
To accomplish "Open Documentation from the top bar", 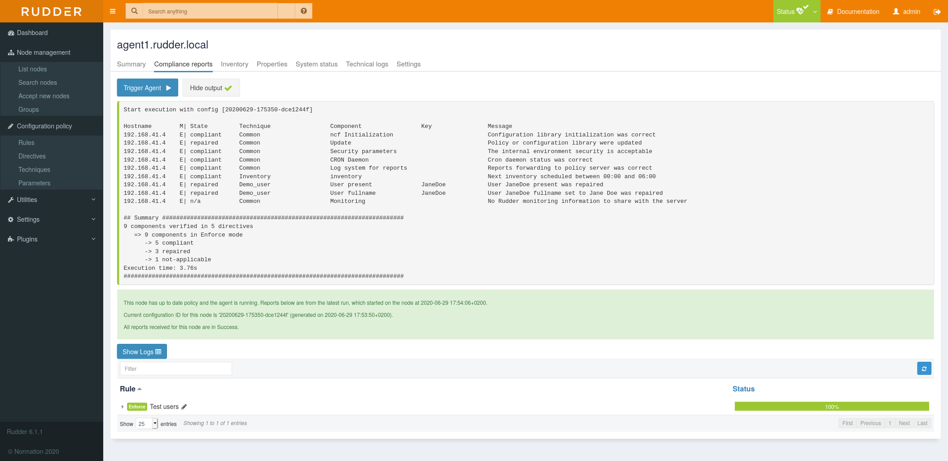I will click(x=852, y=11).
